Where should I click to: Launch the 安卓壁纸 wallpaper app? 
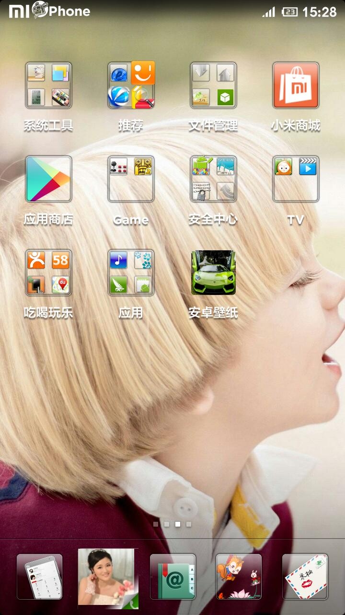(x=213, y=272)
